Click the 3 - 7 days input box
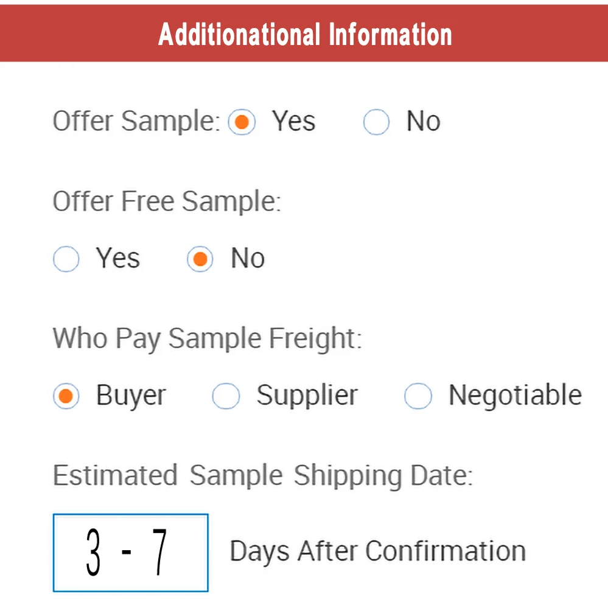608x608 pixels. [x=130, y=552]
